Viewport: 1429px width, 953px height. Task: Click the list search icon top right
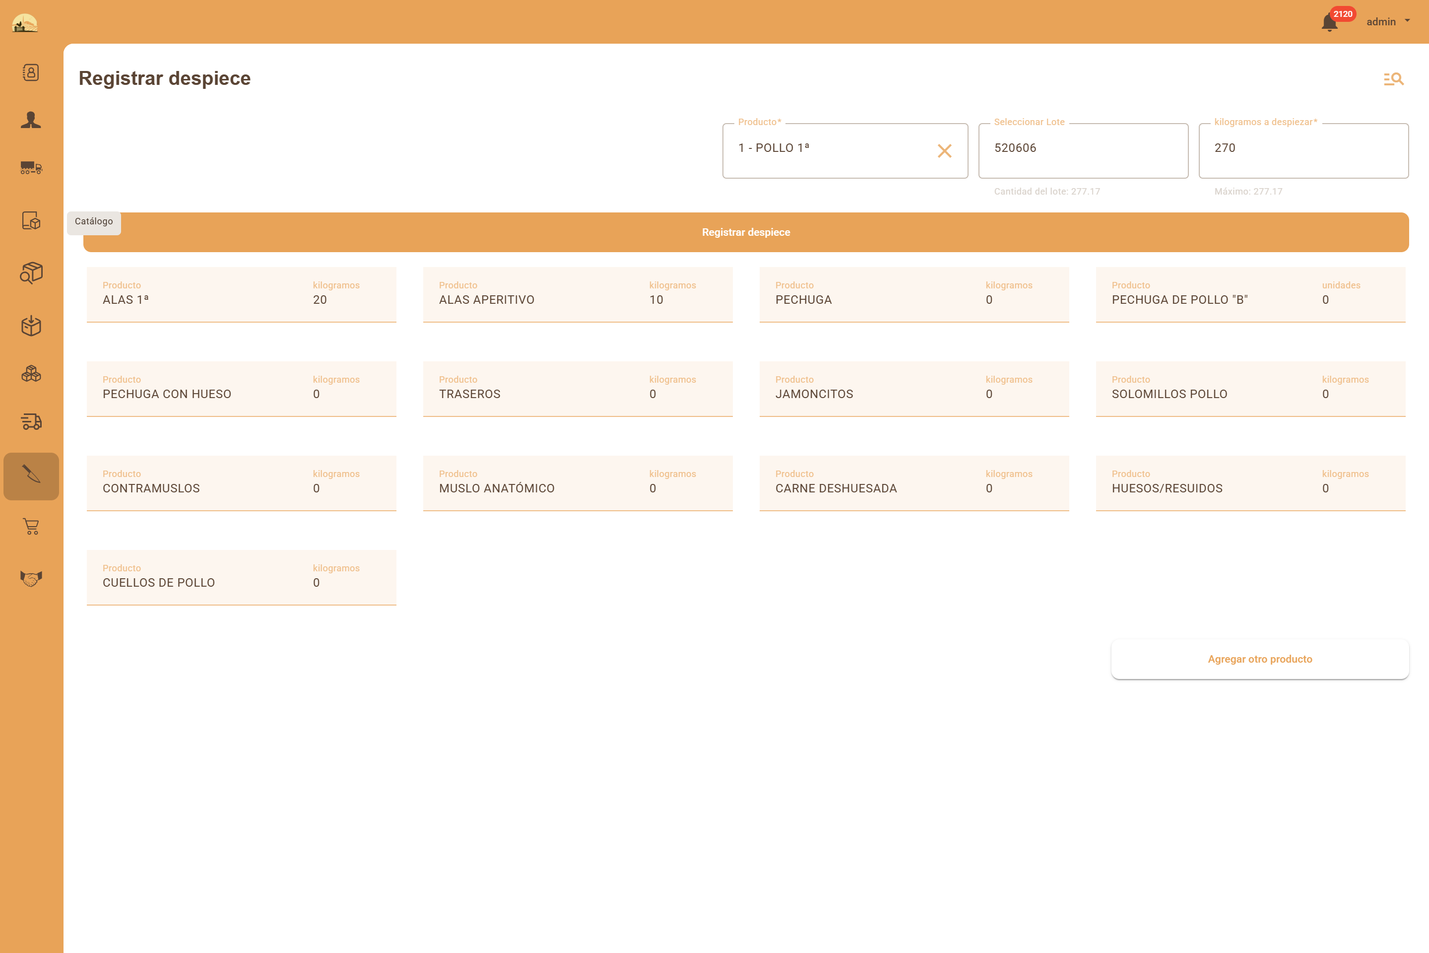pyautogui.click(x=1393, y=79)
